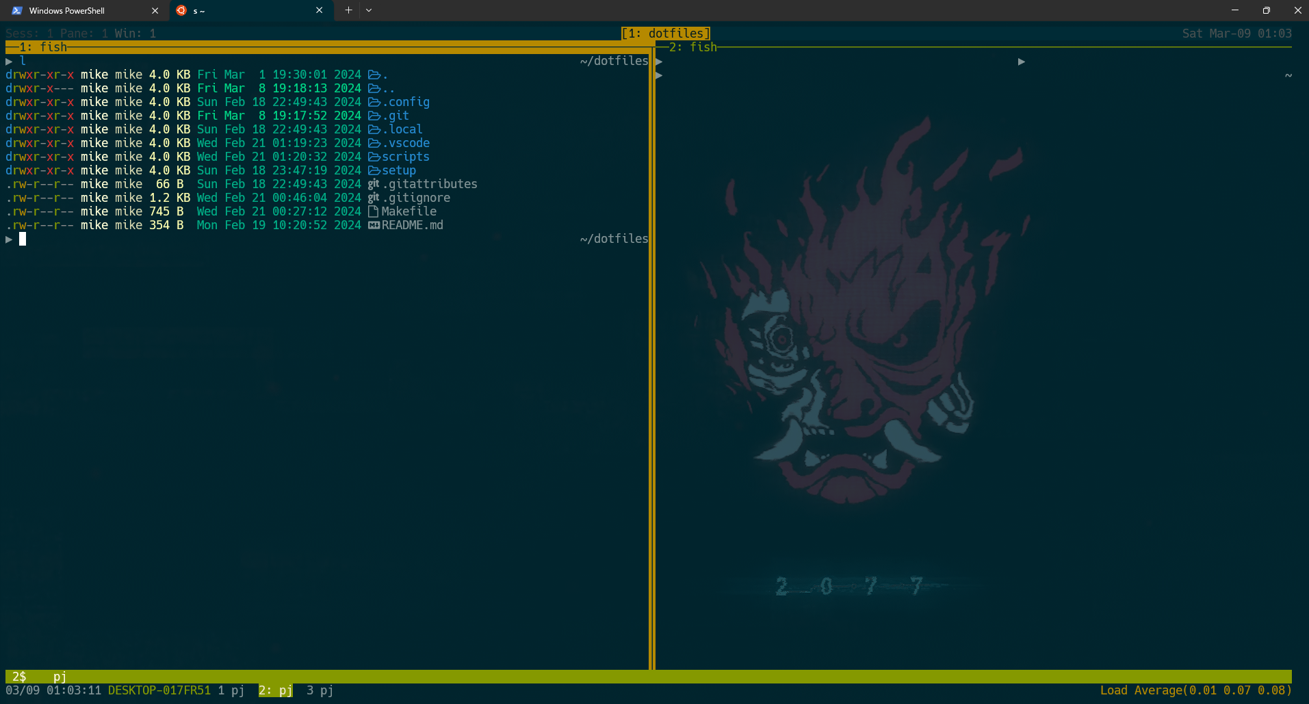Select the .gitattributes file name
The height and width of the screenshot is (704, 1309).
tap(430, 184)
